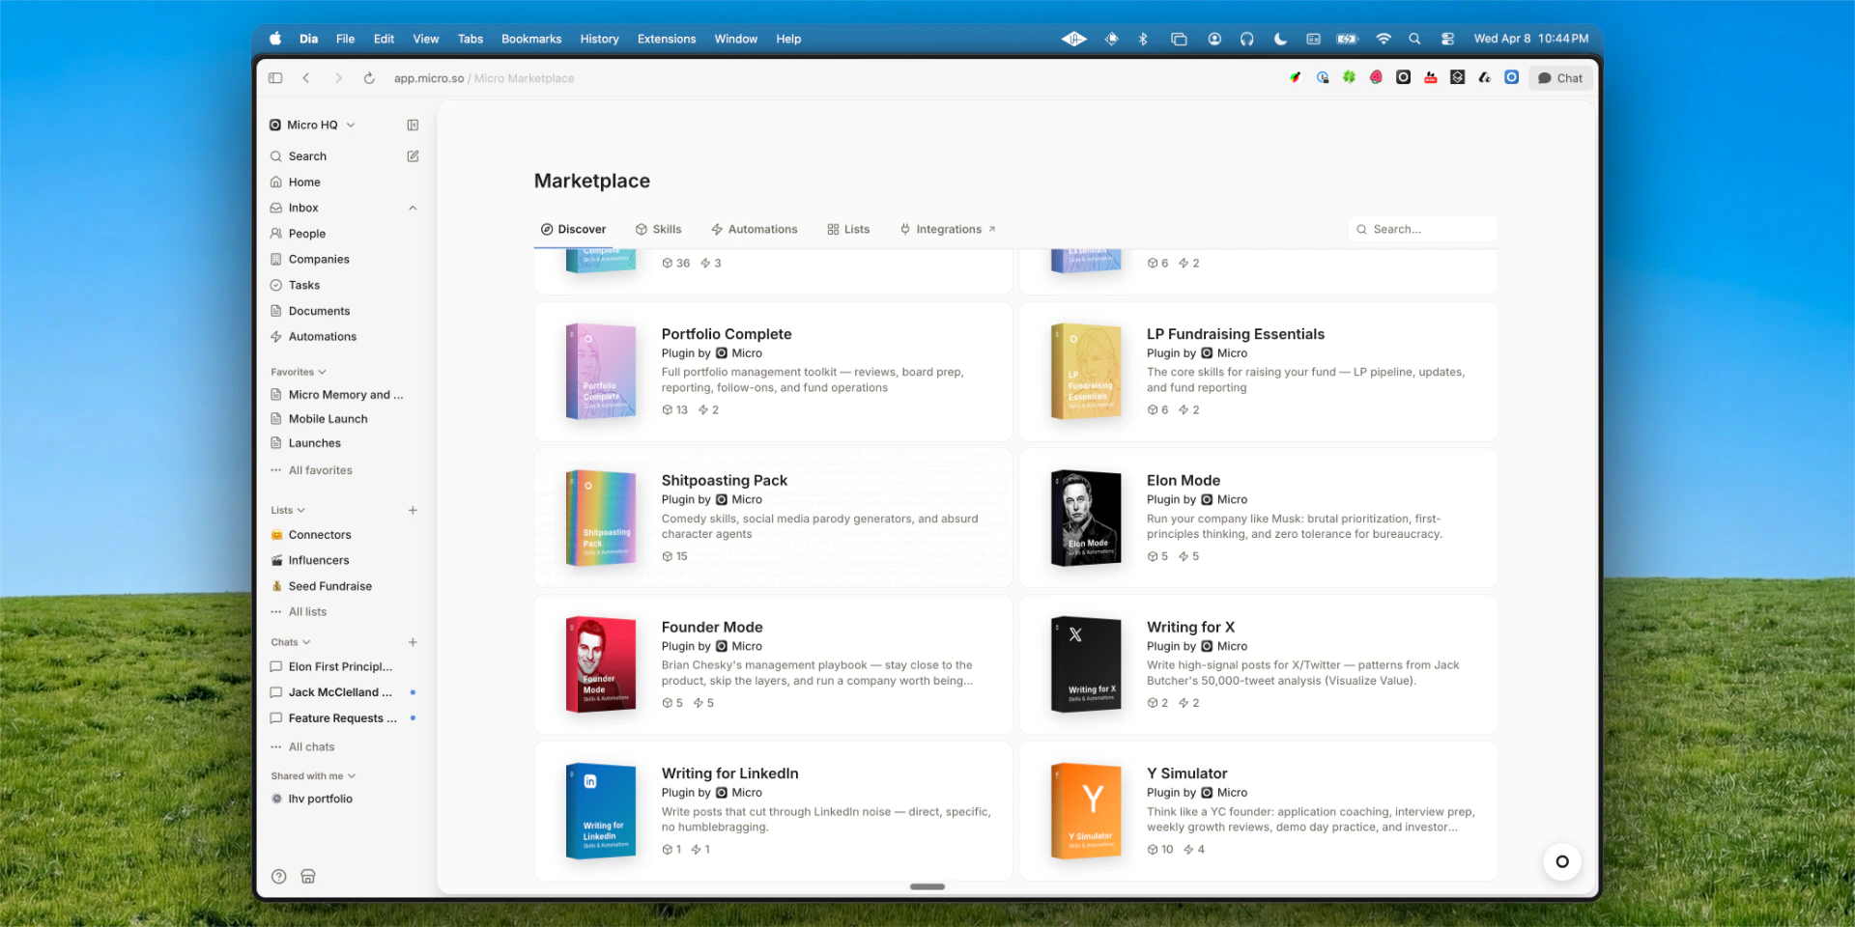
Task: Click the Y Simulator box thumbnail
Action: coord(1086,810)
